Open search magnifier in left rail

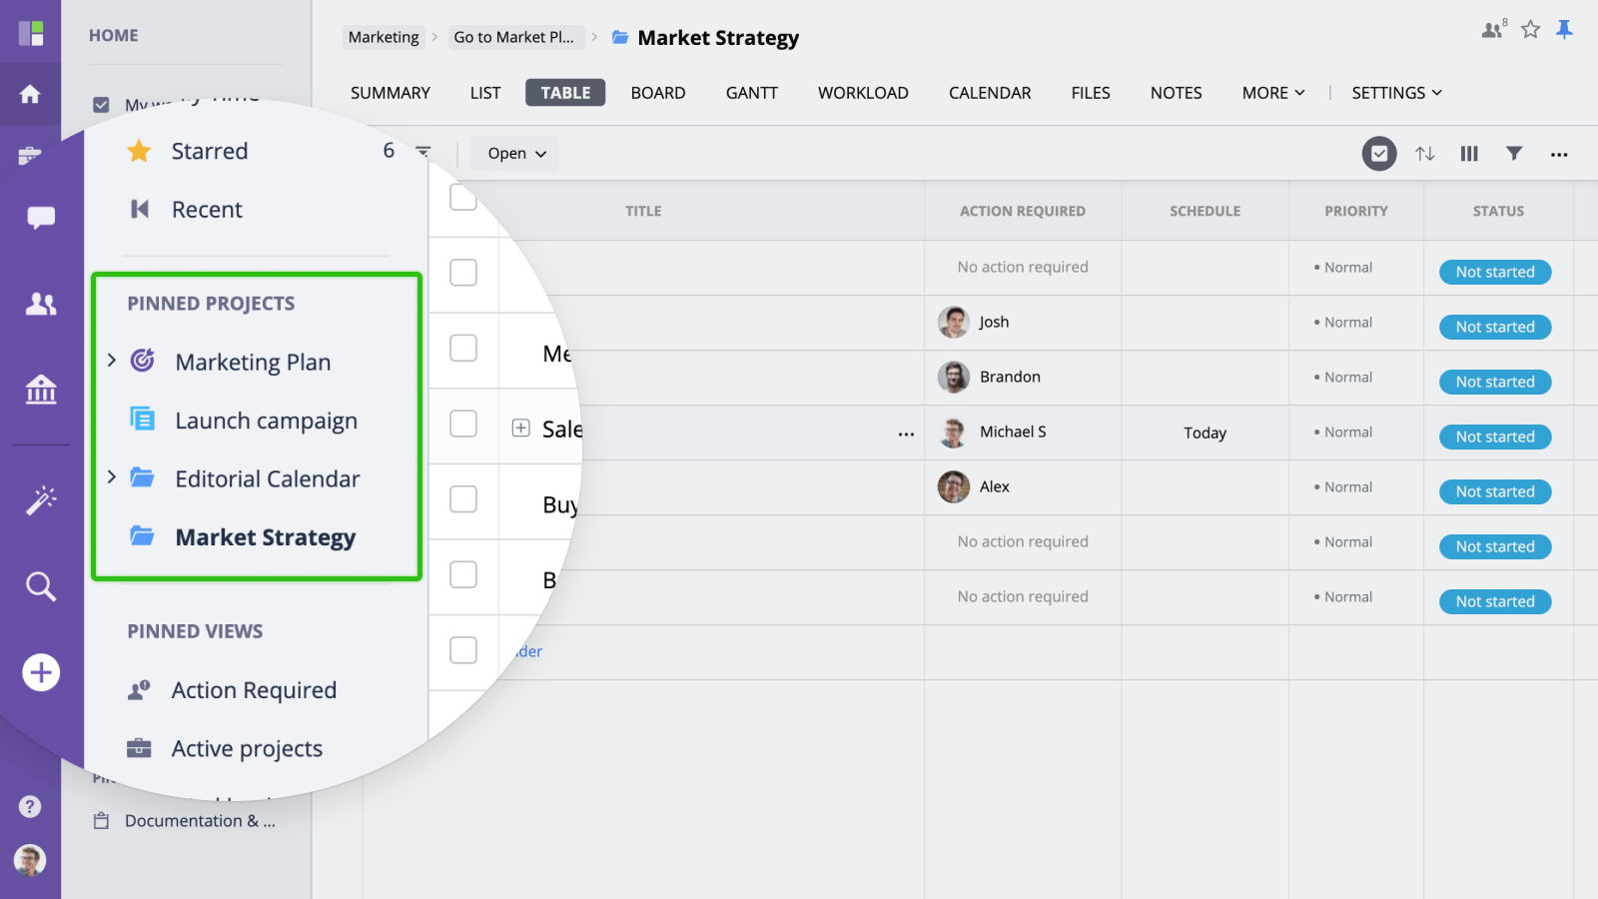(x=41, y=586)
